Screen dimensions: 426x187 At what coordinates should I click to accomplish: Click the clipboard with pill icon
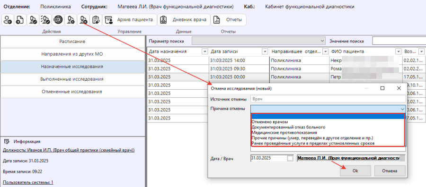[96, 20]
